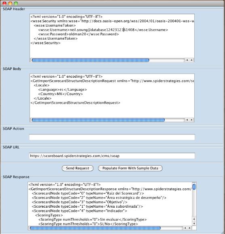Click the ScoringTypes tag in response

[49, 215]
